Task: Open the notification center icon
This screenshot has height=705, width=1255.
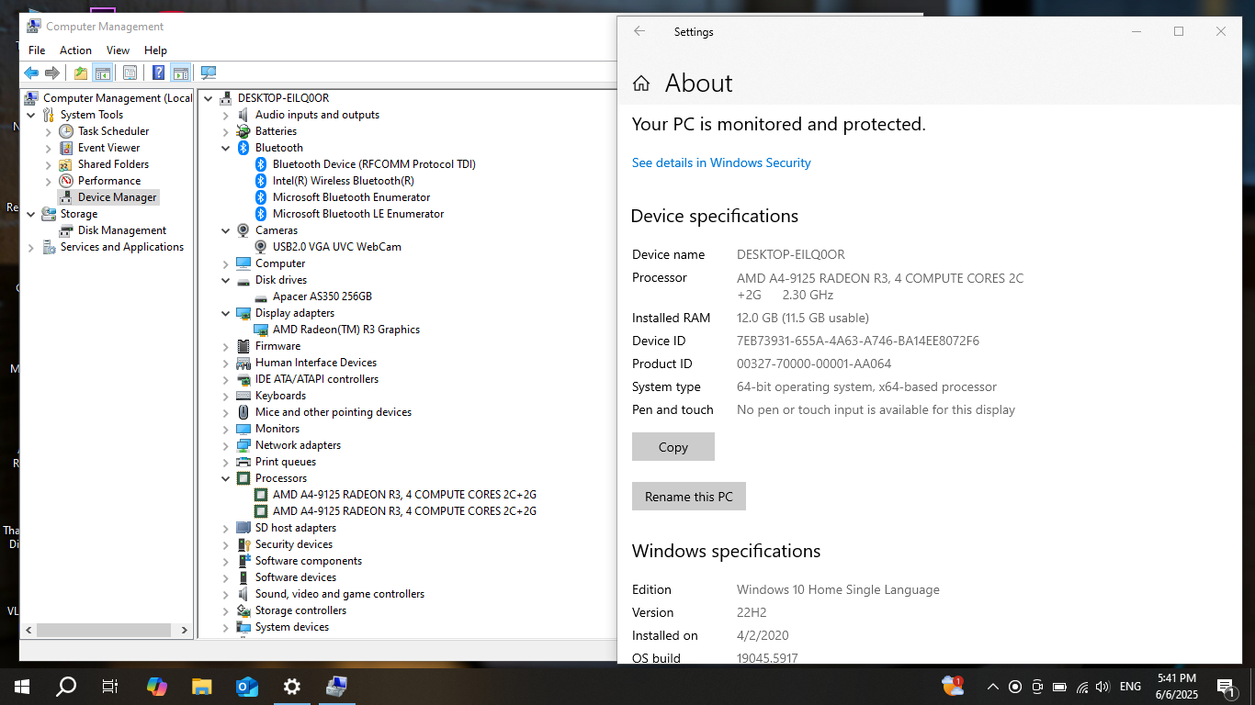Action: click(1226, 687)
